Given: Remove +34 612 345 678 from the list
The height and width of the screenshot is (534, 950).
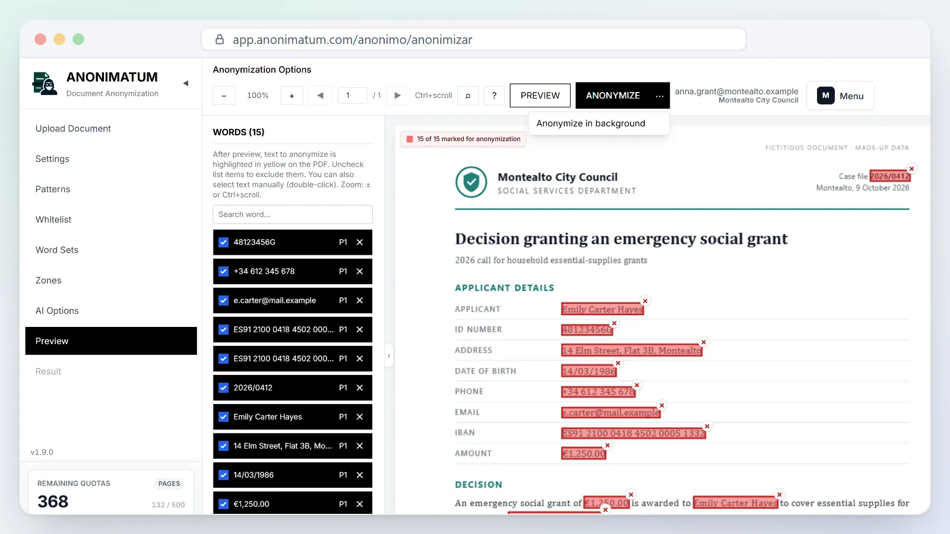Looking at the screenshot, I should click(360, 271).
